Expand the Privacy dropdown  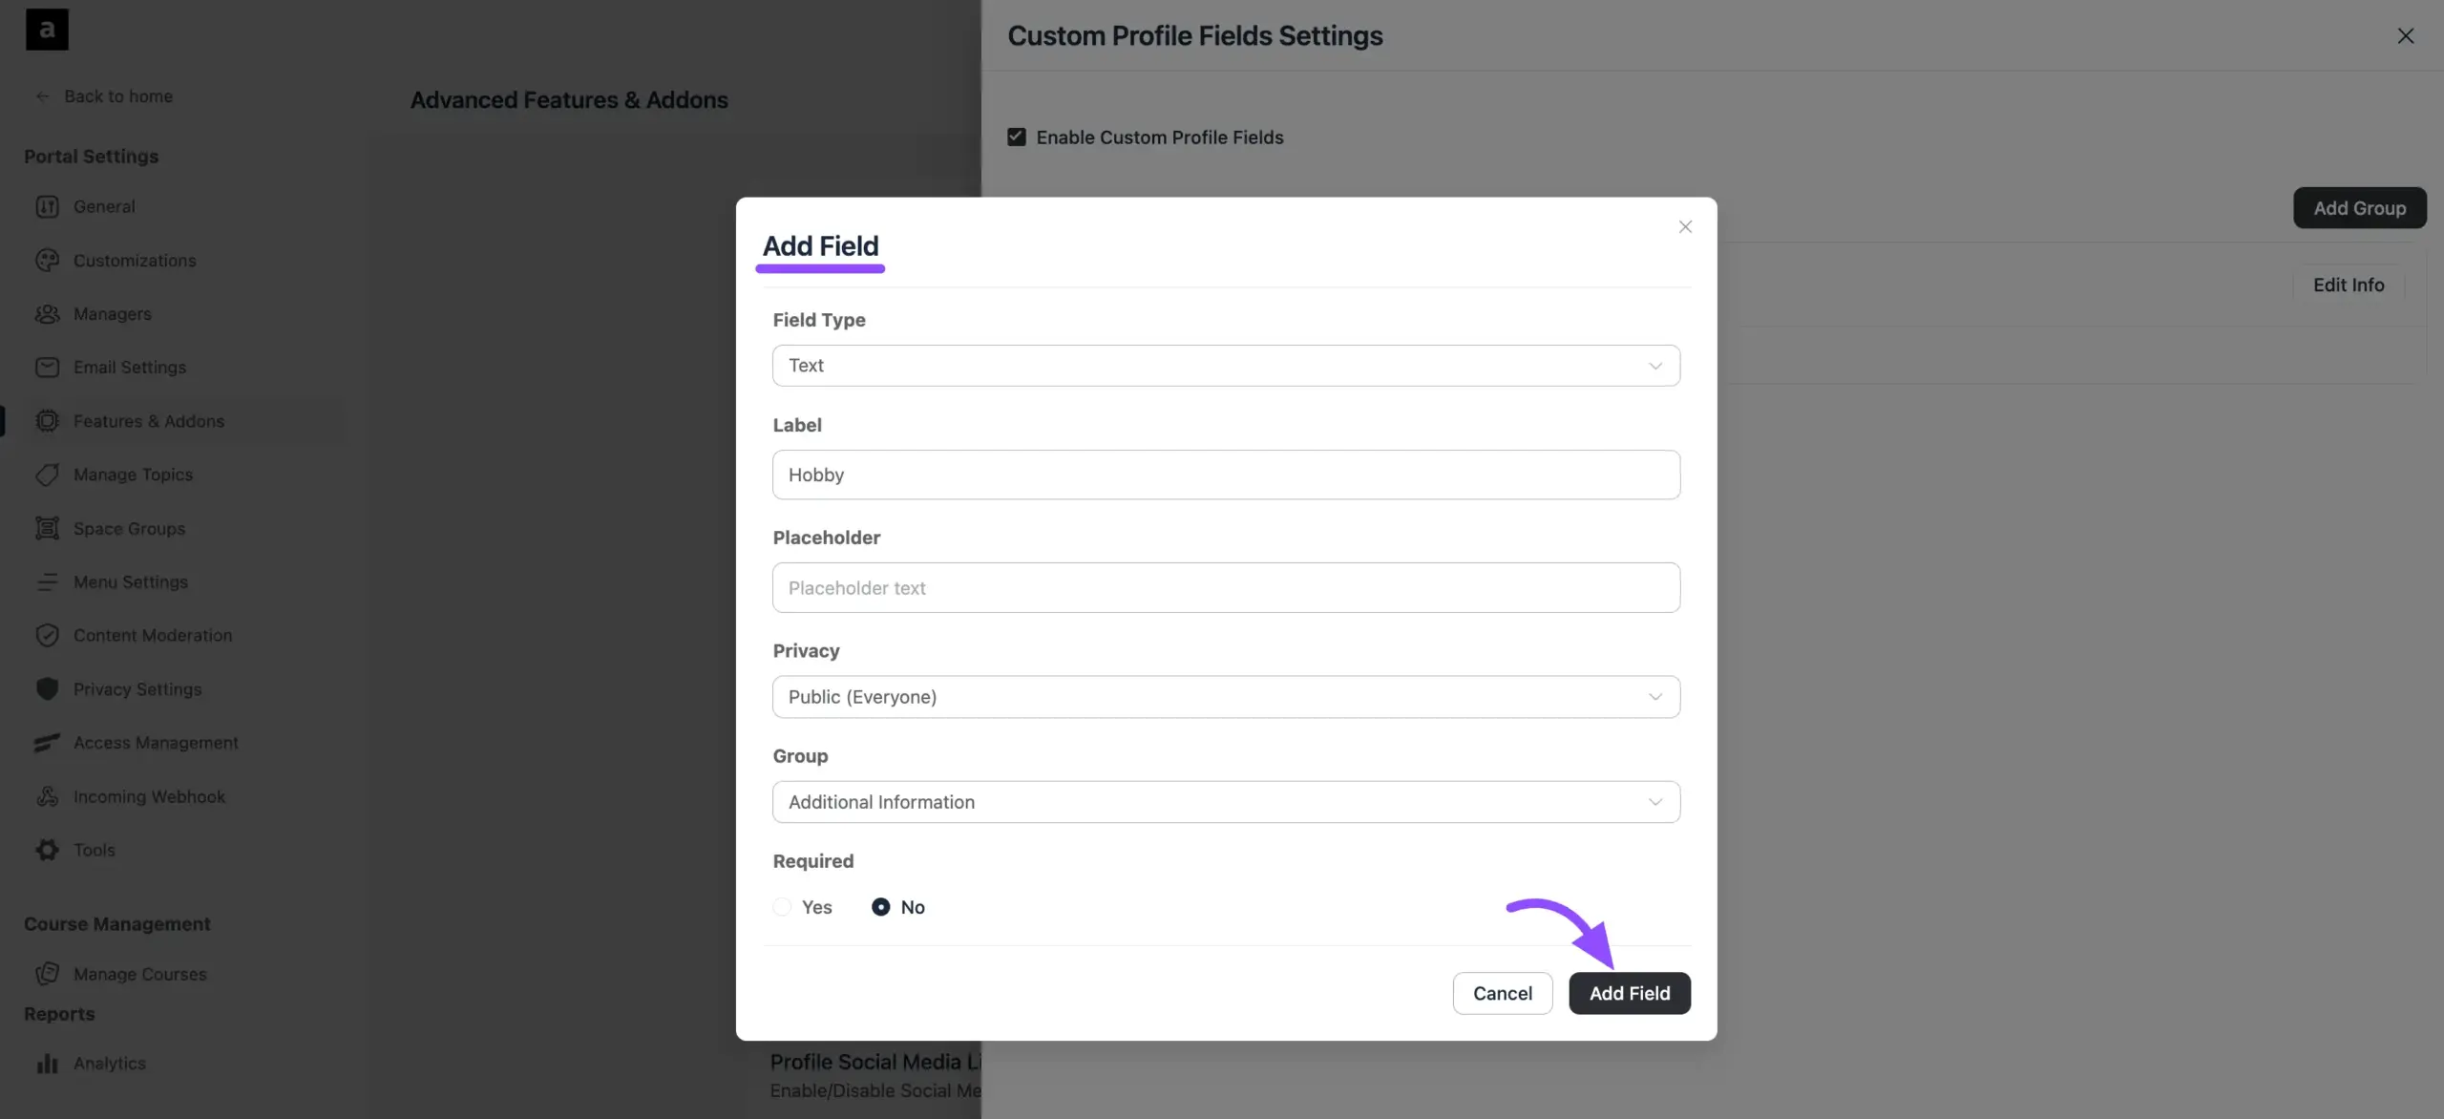point(1226,697)
